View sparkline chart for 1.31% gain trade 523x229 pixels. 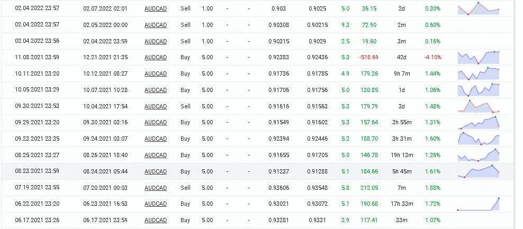(479, 122)
